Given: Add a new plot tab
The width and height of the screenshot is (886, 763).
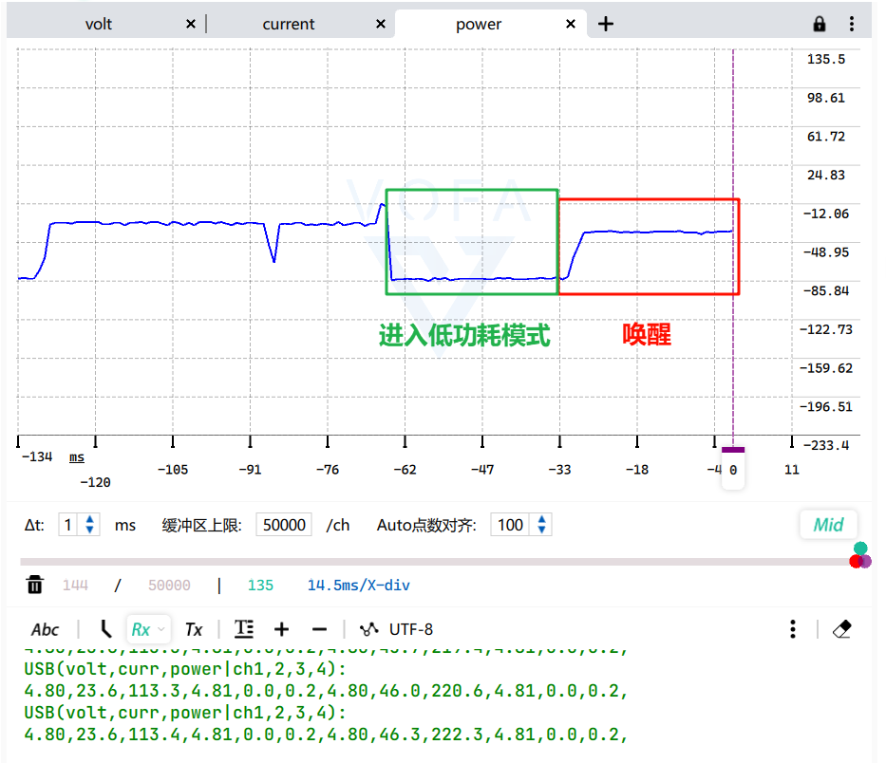Looking at the screenshot, I should tap(605, 24).
